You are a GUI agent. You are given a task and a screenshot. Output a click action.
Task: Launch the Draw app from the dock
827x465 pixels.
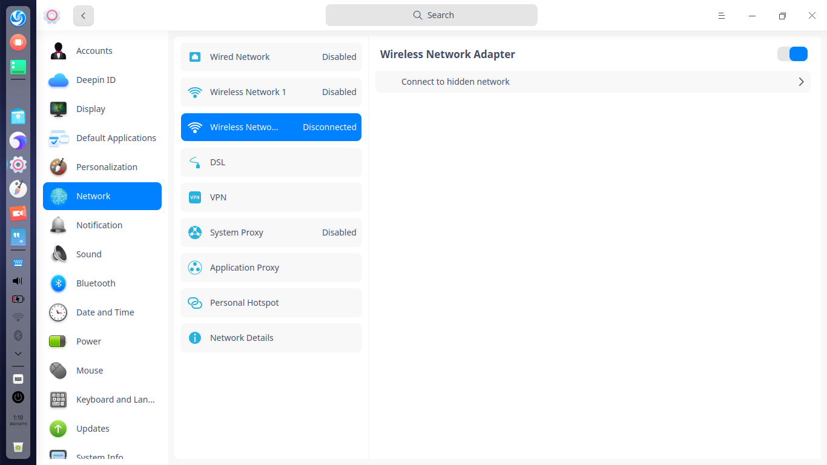[x=18, y=189]
